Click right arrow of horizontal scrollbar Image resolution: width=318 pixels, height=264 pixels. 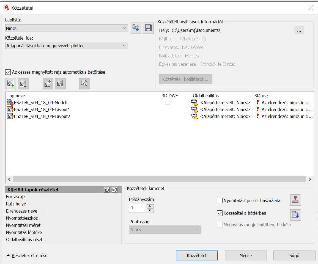tap(310, 179)
